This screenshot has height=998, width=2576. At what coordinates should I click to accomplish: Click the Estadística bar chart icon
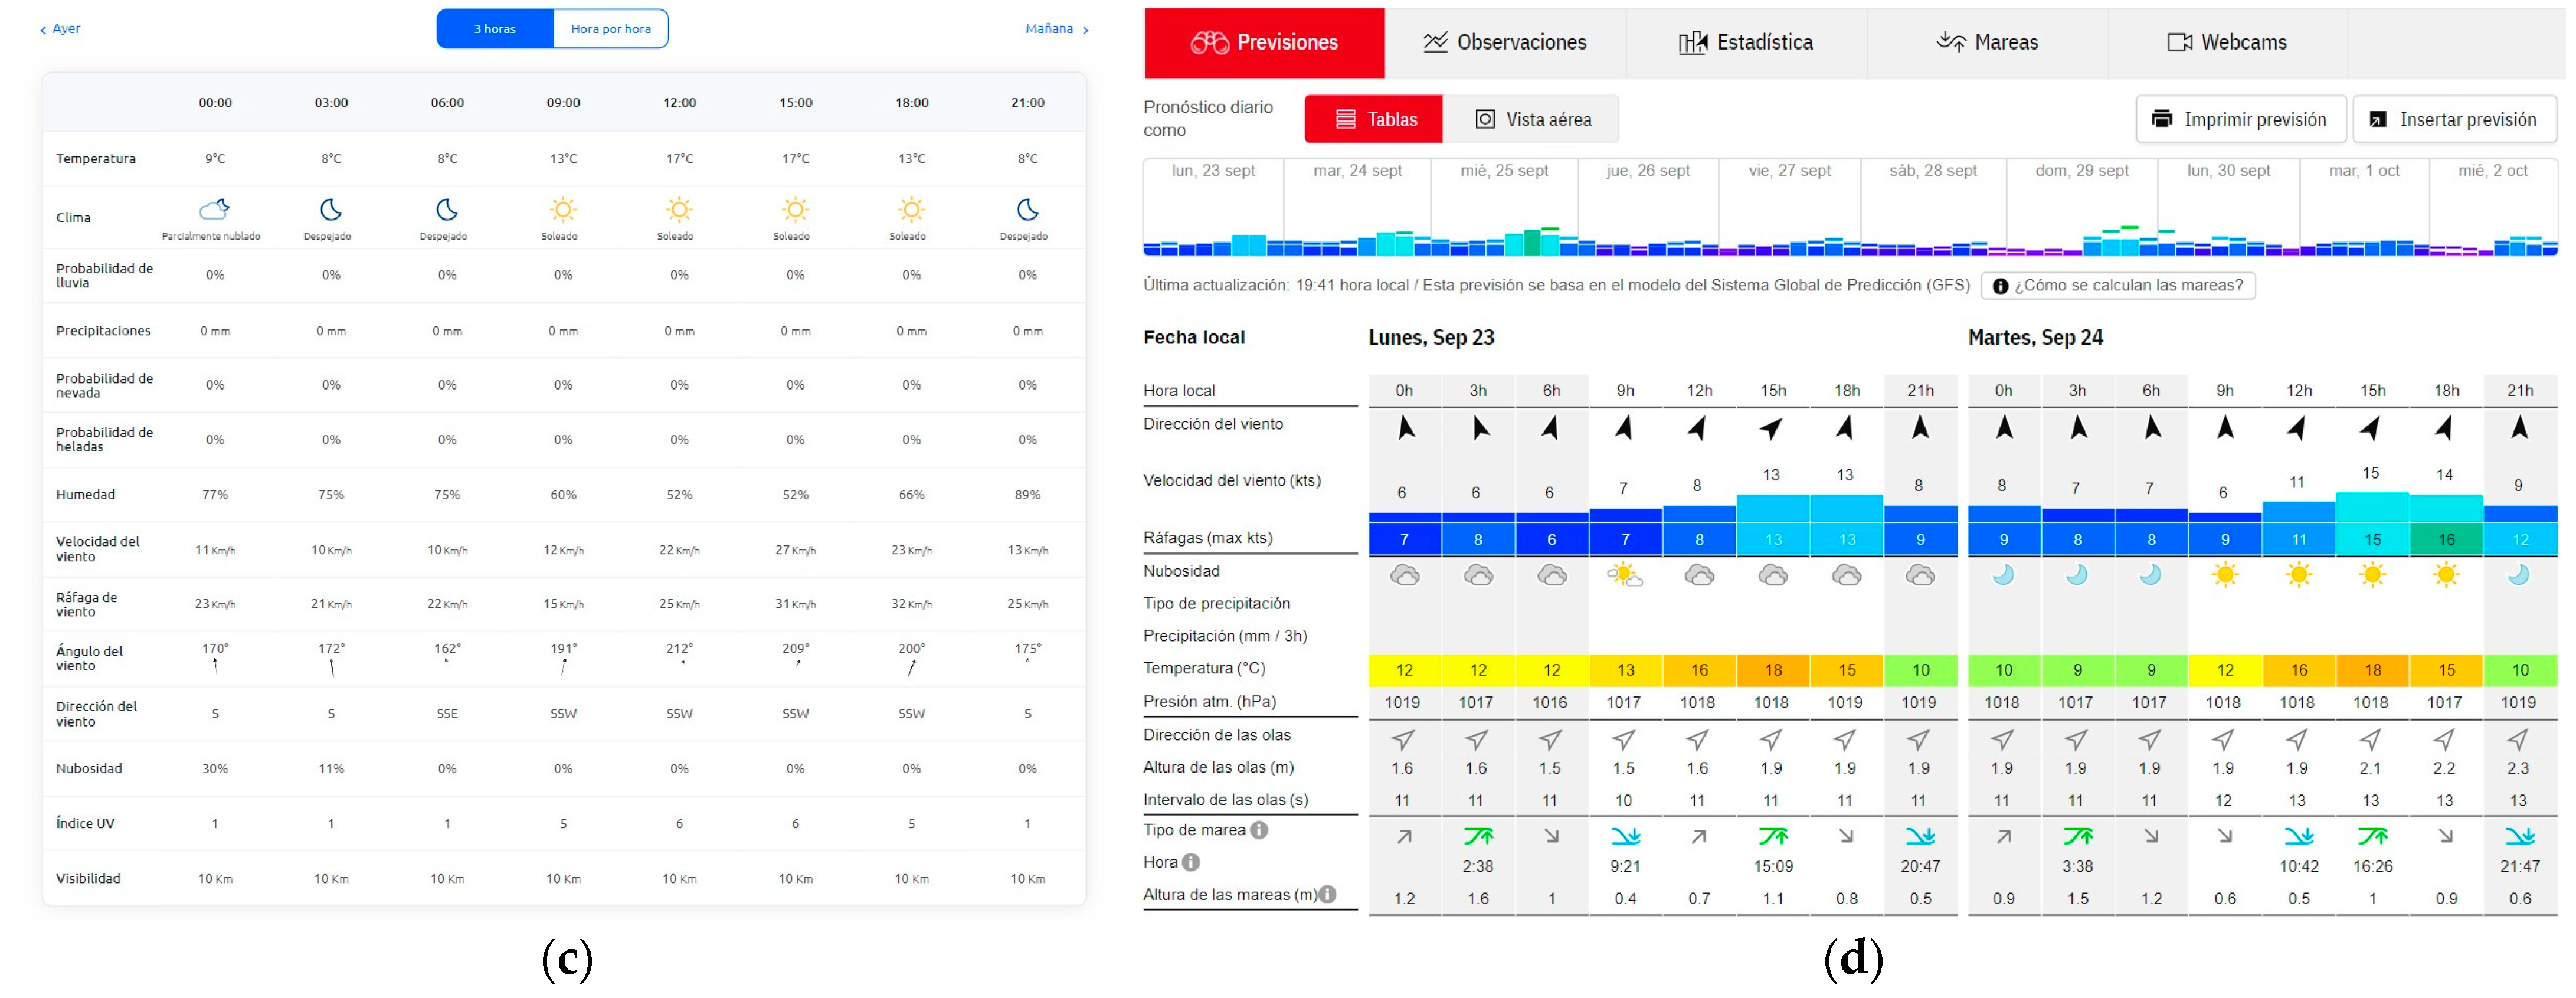click(1692, 42)
